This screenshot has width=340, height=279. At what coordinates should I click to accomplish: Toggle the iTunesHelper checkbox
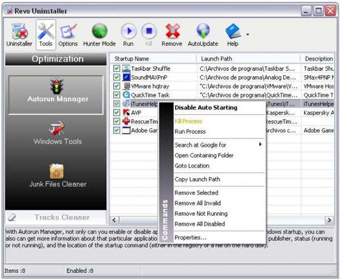tap(117, 104)
